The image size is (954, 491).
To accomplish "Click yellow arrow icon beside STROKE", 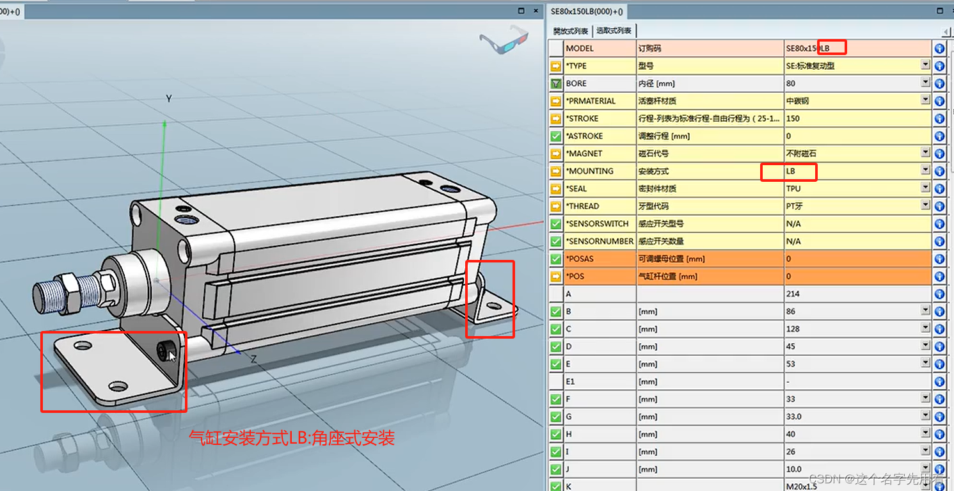I will 555,118.
